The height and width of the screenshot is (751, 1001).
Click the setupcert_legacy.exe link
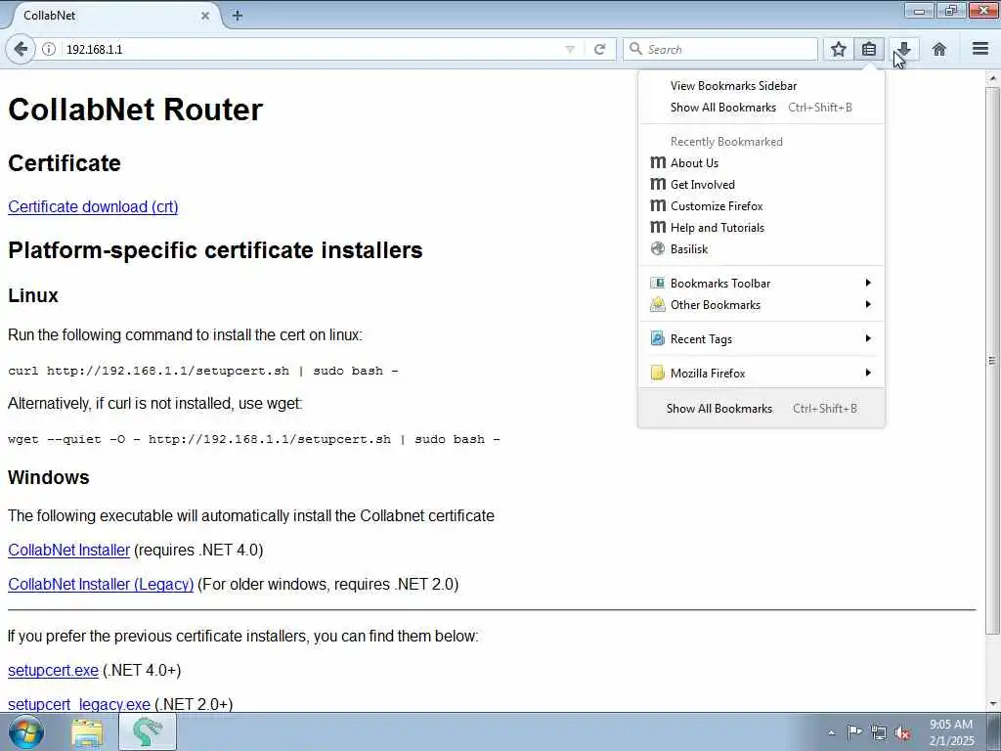(79, 704)
